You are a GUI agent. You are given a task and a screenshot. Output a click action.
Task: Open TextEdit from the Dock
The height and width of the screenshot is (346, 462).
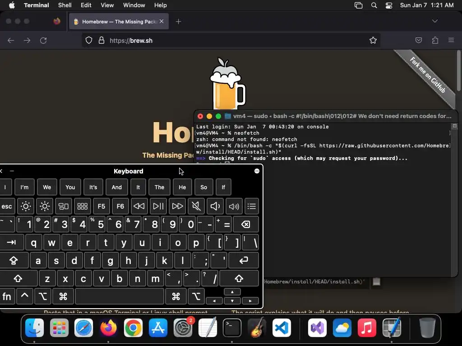pos(208,328)
